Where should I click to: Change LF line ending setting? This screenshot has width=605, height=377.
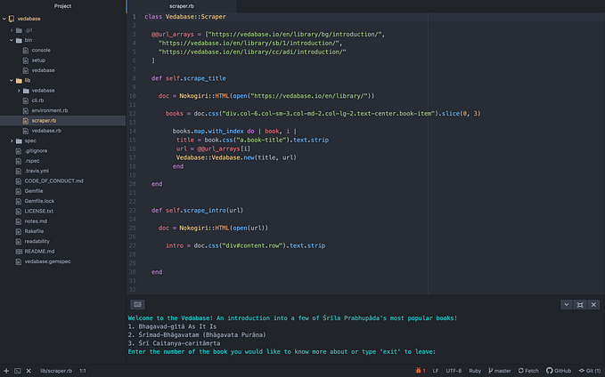[435, 371]
